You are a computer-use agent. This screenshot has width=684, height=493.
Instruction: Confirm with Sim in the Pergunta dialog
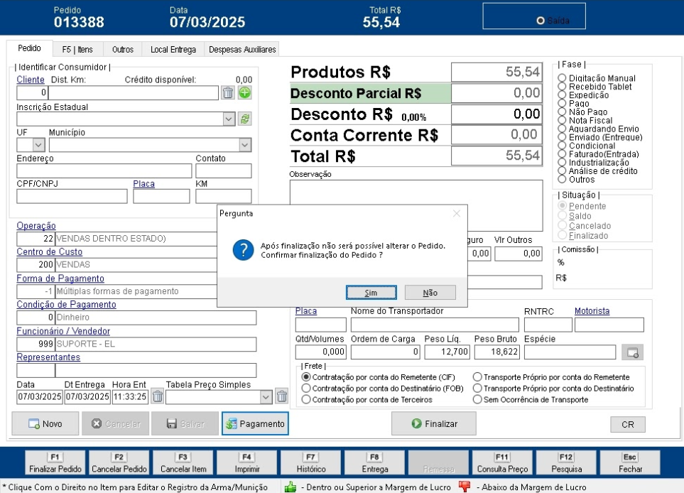pyautogui.click(x=371, y=292)
